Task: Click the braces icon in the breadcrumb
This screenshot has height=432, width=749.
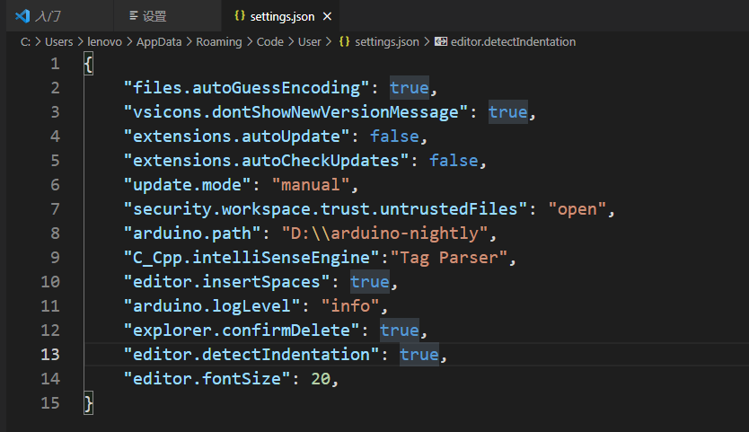Action: click(x=344, y=41)
